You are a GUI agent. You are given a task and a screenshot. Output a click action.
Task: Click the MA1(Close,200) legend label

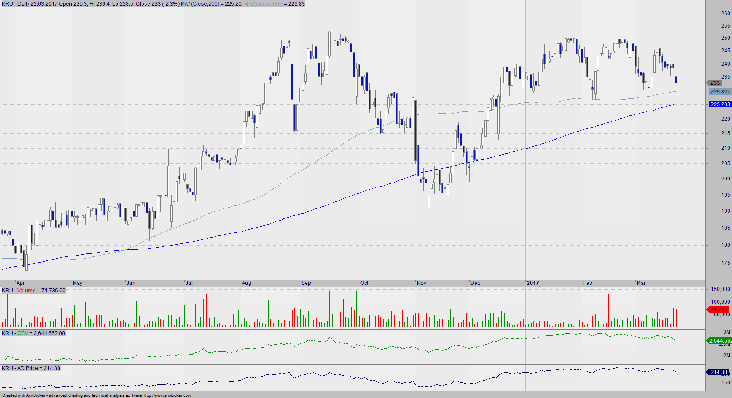(x=200, y=4)
